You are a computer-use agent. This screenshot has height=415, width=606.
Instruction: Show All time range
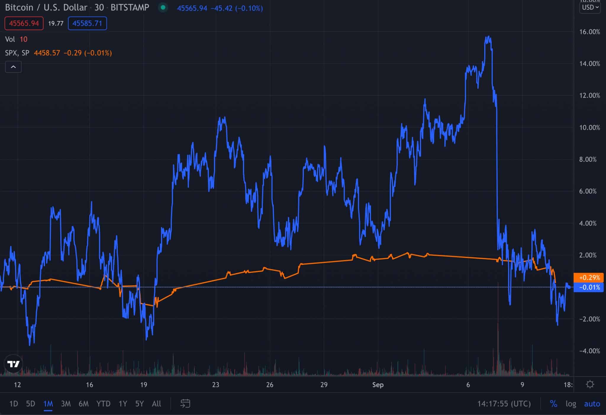coord(156,403)
